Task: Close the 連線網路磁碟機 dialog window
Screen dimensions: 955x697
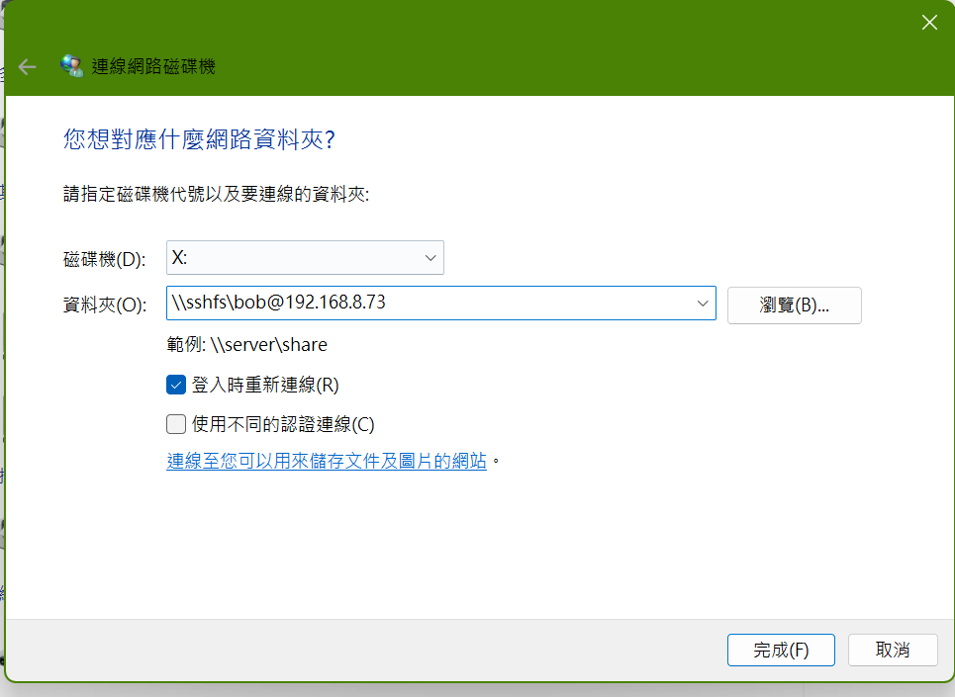Action: [928, 23]
